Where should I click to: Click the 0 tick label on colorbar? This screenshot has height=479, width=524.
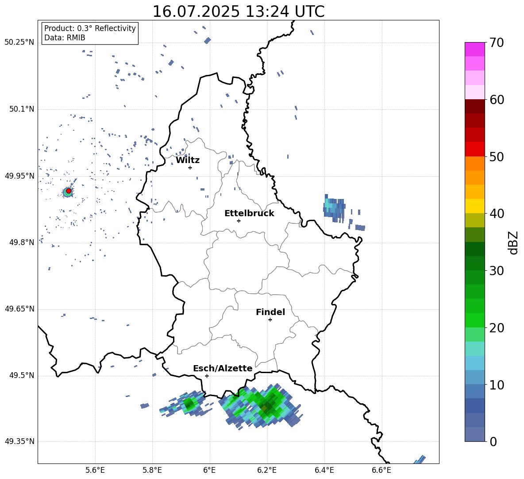click(493, 441)
